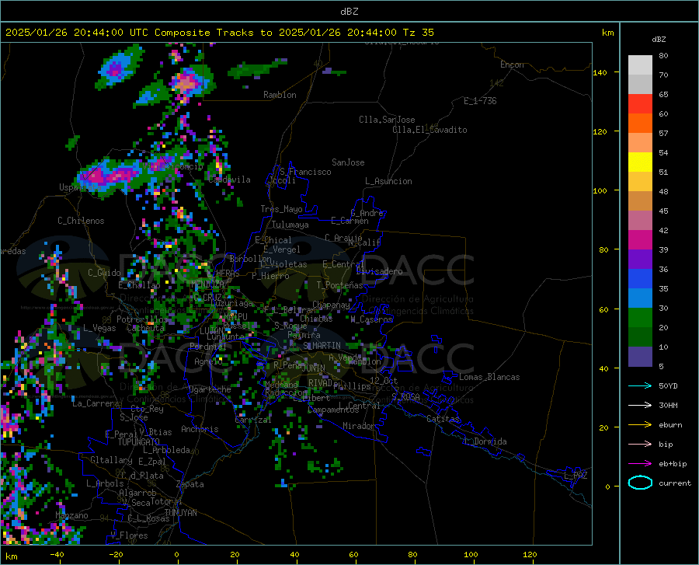Click the cyan 'current' ellipse legend icon
Viewport: 699px width, 565px height.
tap(640, 483)
